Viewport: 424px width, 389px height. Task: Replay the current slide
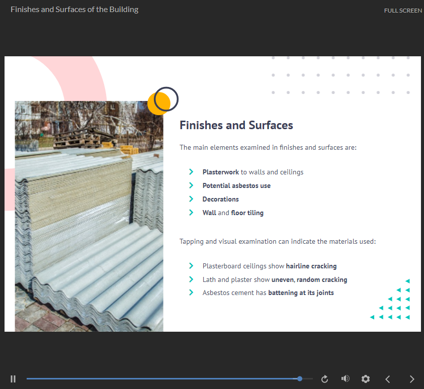(x=324, y=379)
